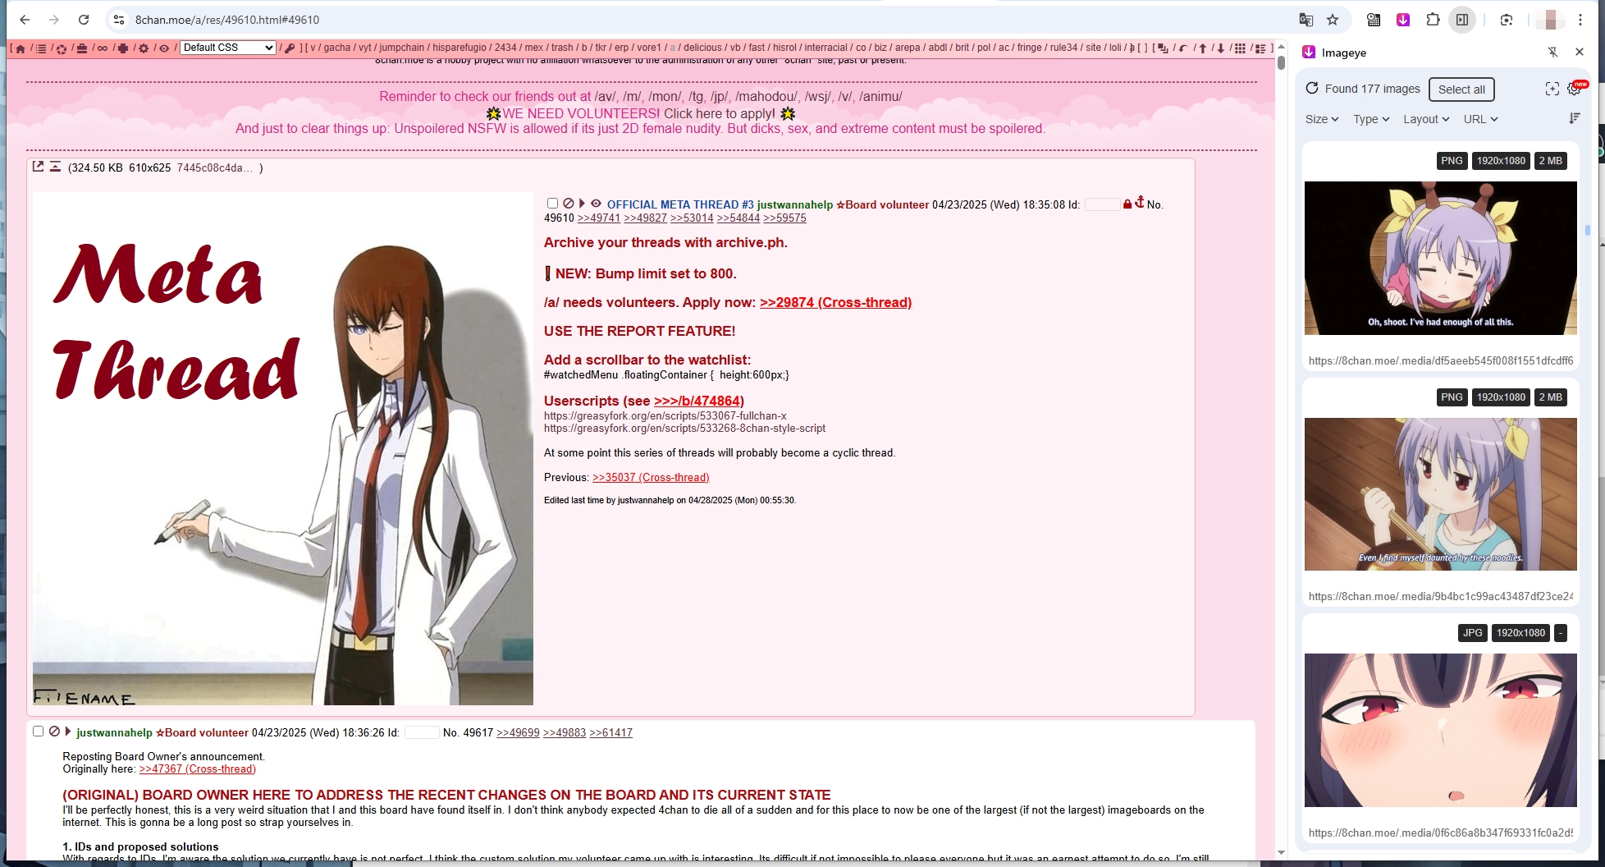Expand post menu arrow on OP post
The height and width of the screenshot is (867, 1605).
point(582,204)
